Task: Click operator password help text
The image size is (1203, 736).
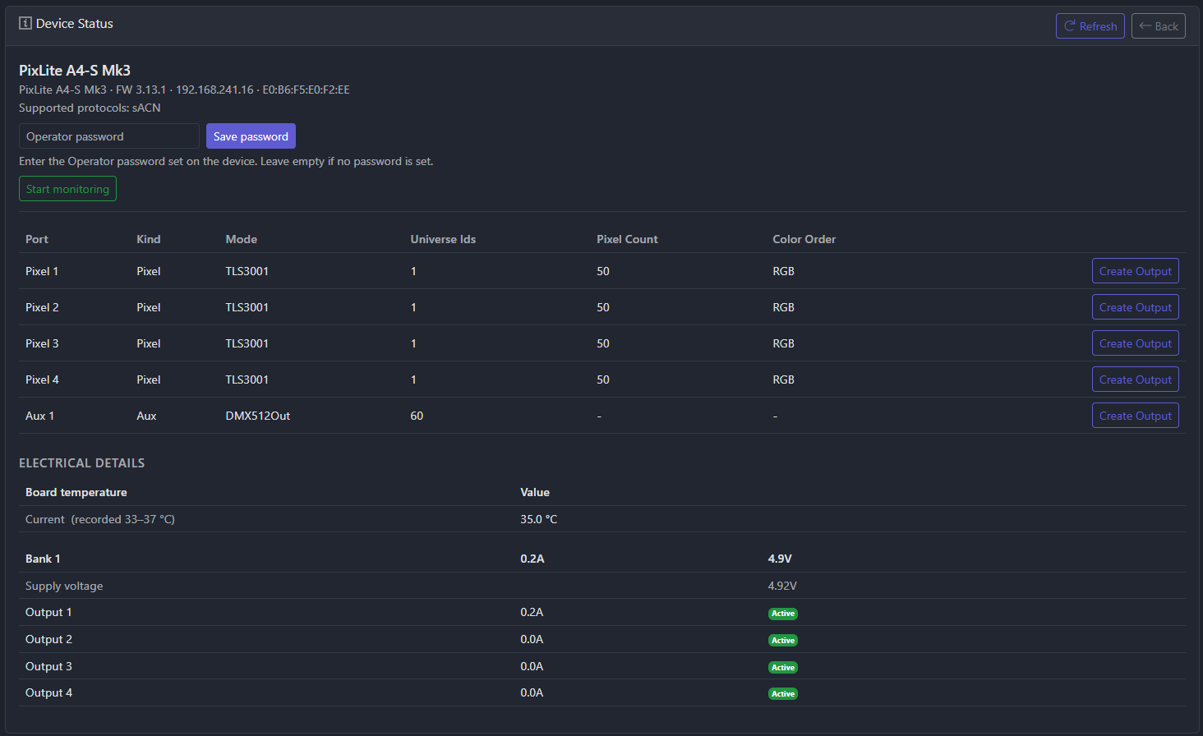Action: [226, 161]
